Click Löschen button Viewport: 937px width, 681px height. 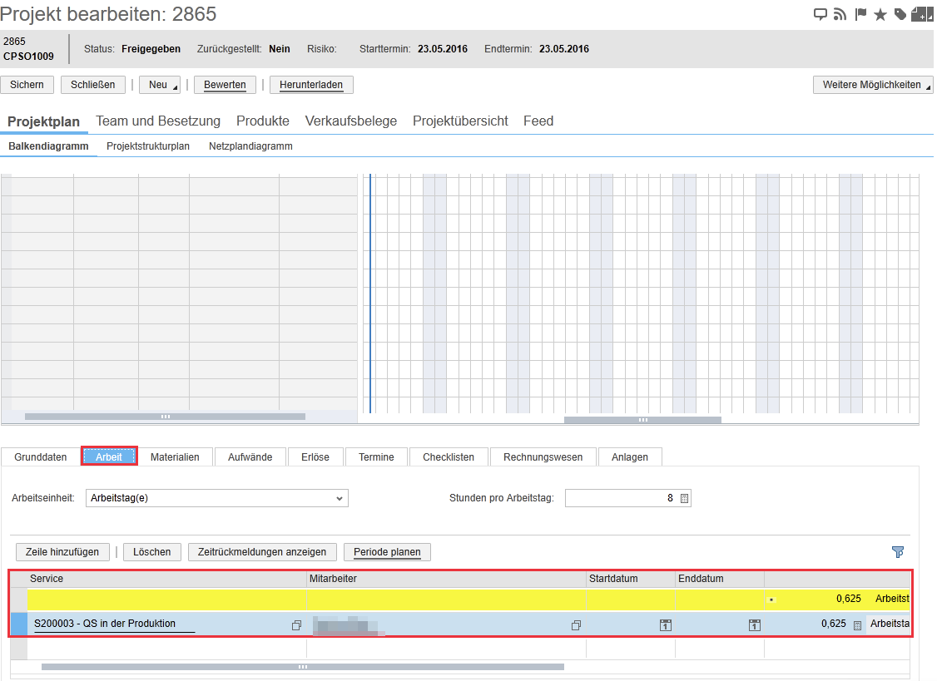coord(151,552)
